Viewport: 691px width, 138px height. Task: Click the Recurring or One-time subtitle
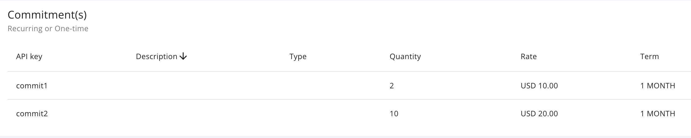(x=48, y=28)
